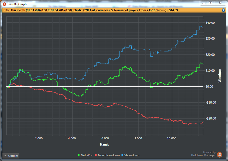Click the Winnings $14,69 value in filter bar
This screenshot has height=161, width=228.
pos(173,10)
